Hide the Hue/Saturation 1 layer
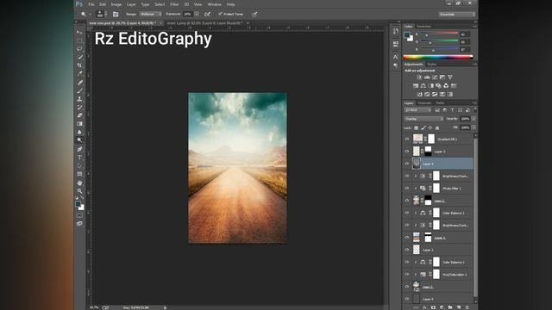 [407, 275]
